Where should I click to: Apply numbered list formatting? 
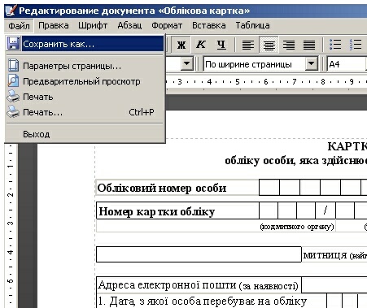click(356, 45)
